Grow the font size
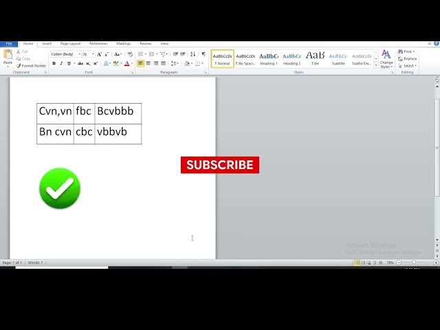Viewport: 440px width, 330px height. pos(99,54)
